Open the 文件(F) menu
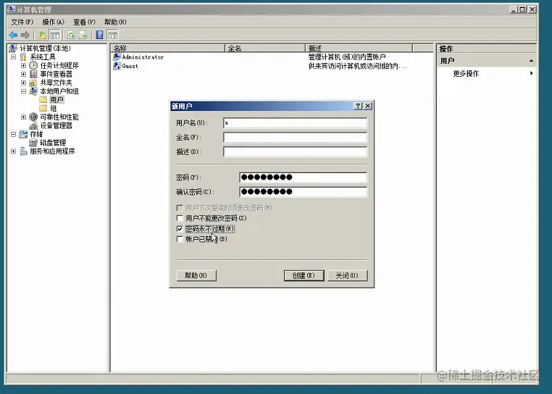This screenshot has height=394, width=552. pos(22,22)
